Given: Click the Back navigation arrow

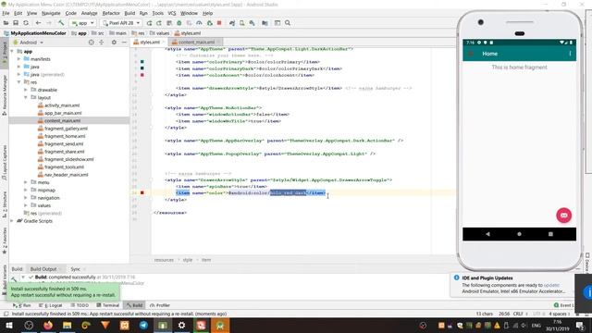Looking at the screenshot, I should click(x=38, y=23).
